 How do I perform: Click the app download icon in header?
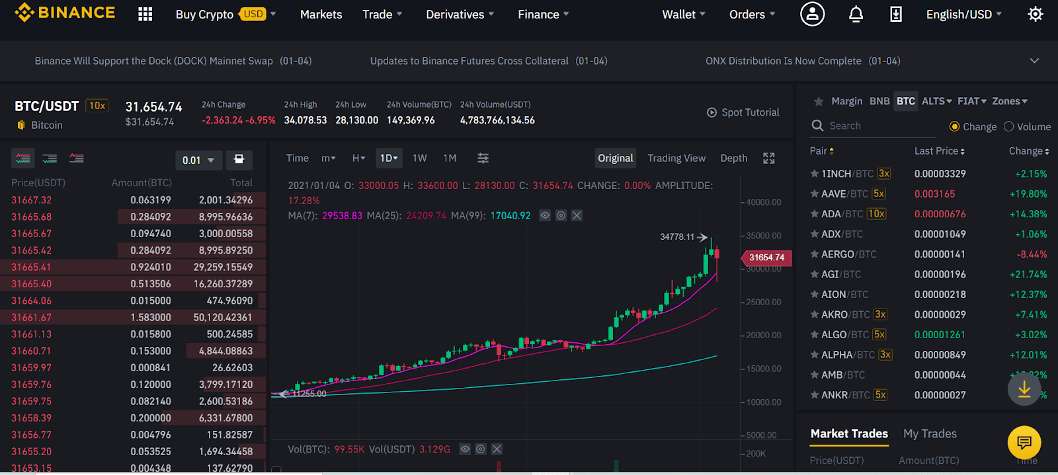(x=896, y=14)
